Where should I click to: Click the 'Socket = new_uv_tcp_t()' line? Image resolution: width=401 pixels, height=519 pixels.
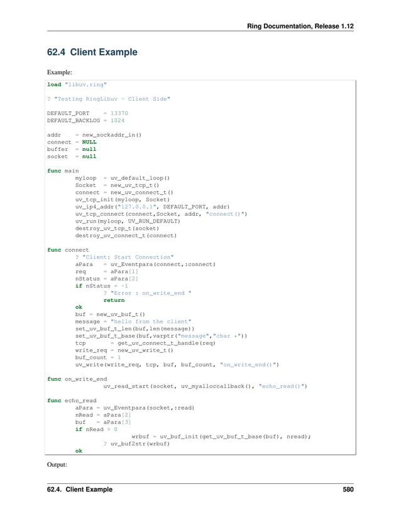[x=117, y=186]
